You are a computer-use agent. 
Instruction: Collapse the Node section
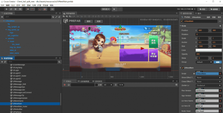pyautogui.click(x=181, y=26)
